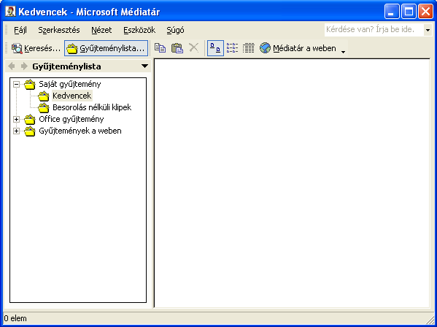Select Office gyűjtemény in the tree

[x=71, y=119]
